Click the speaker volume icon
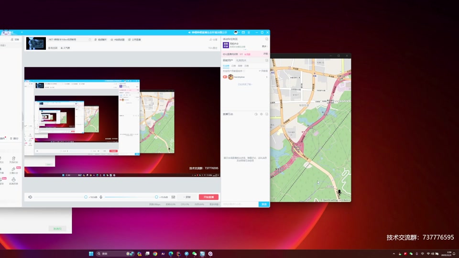This screenshot has width=459, height=258. (30, 197)
